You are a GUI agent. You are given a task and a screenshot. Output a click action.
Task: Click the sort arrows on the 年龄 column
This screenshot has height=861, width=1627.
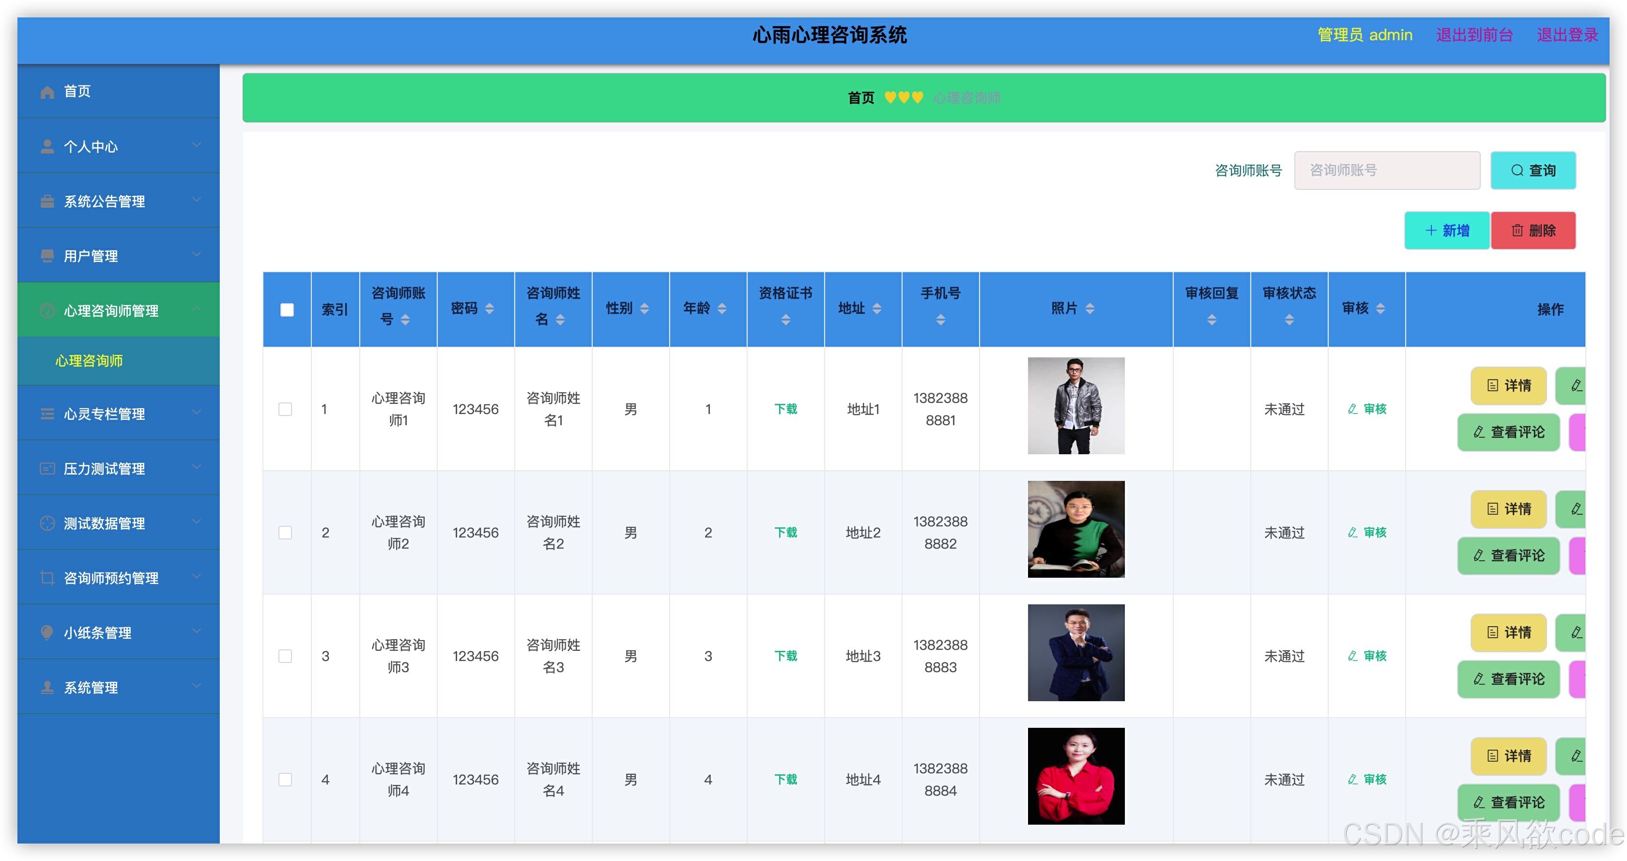(x=722, y=308)
